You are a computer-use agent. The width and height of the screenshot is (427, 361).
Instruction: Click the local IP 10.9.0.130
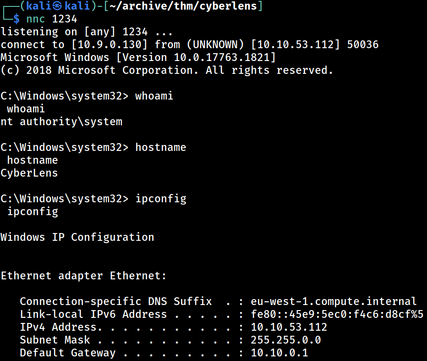(x=109, y=44)
